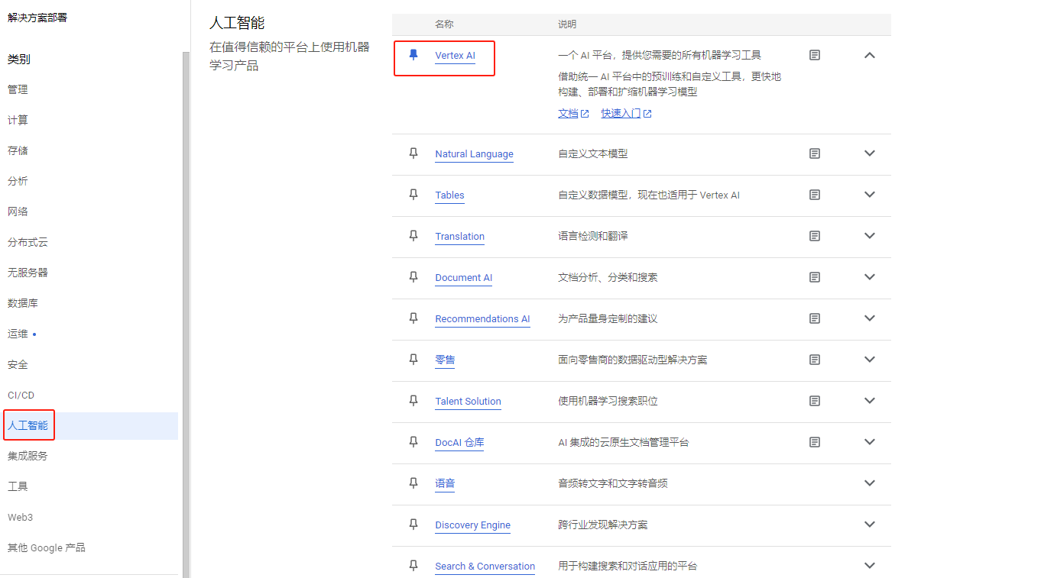Open the docs icon for Vertex AI

click(815, 55)
